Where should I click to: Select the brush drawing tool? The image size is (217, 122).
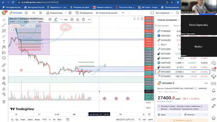pos(4,36)
